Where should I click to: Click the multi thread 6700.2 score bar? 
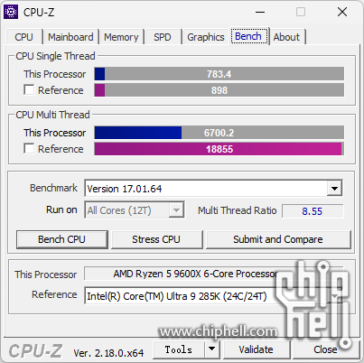(219, 133)
